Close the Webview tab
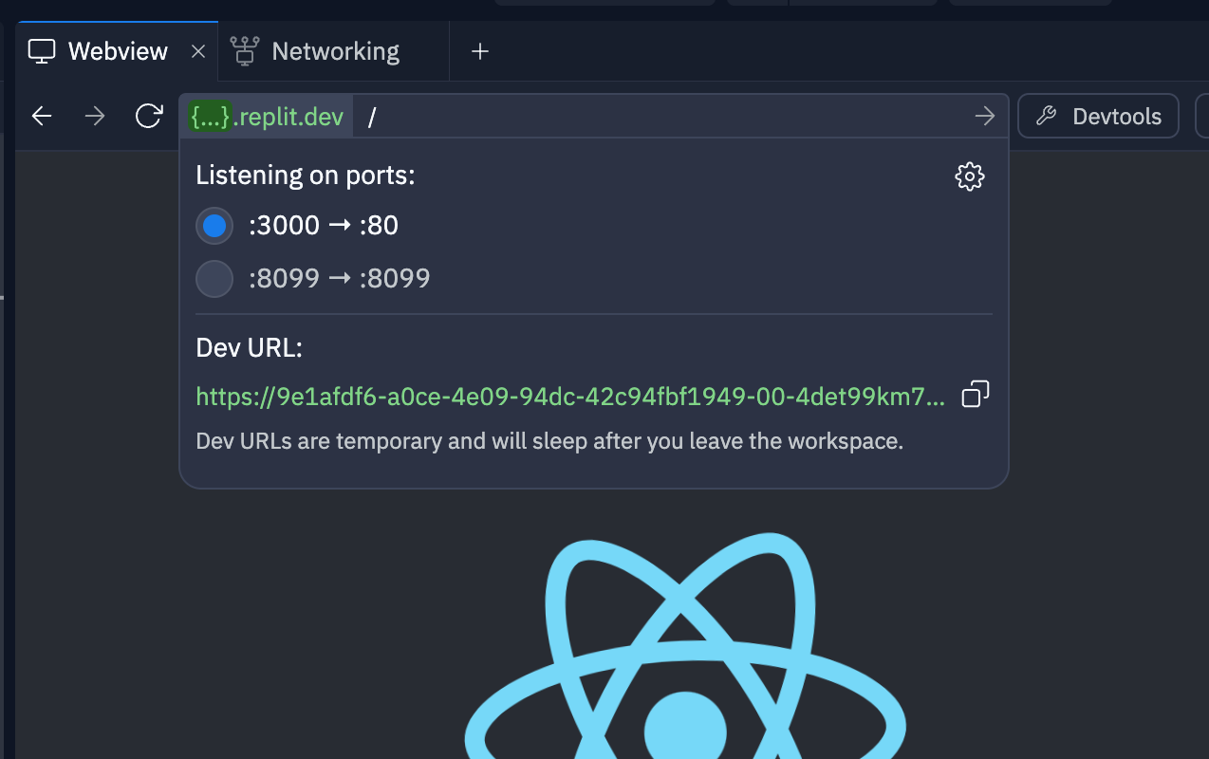Image resolution: width=1209 pixels, height=759 pixels. tap(198, 51)
